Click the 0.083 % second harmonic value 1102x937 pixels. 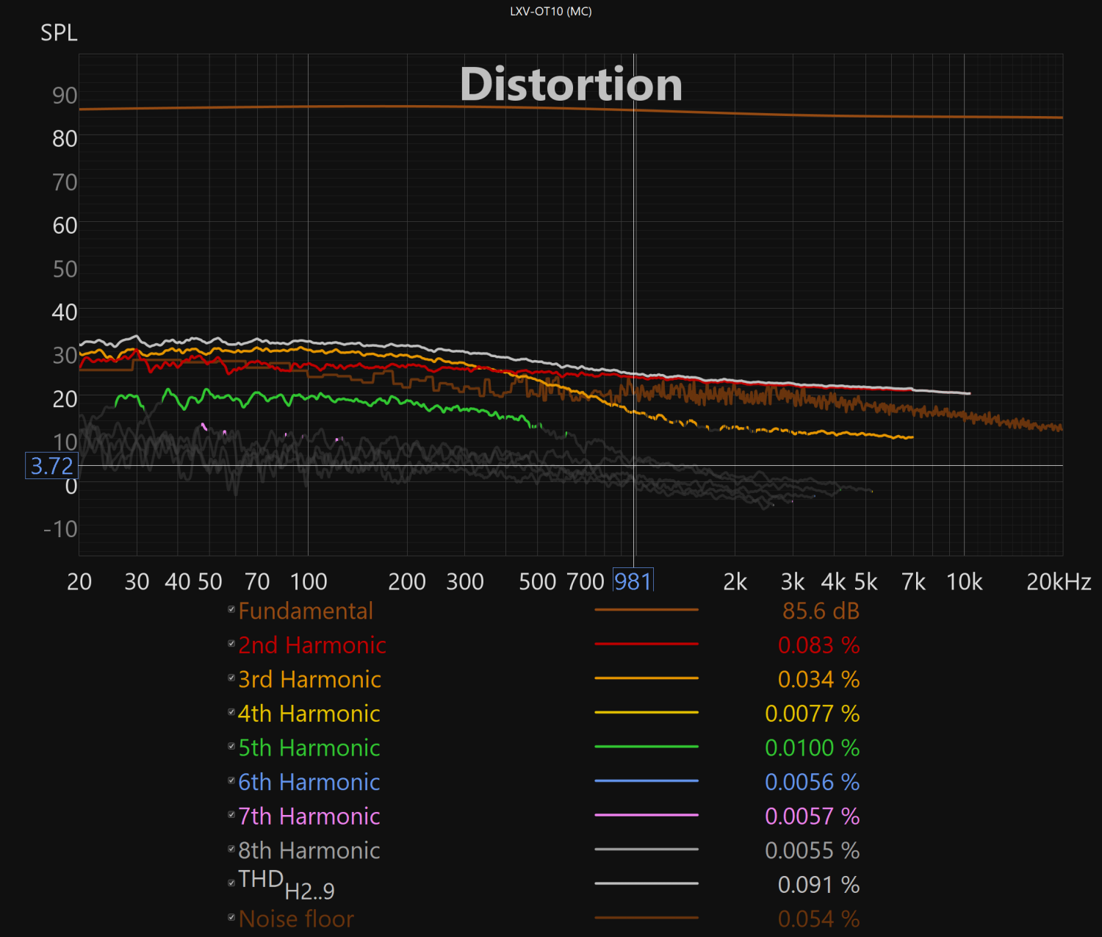point(818,645)
